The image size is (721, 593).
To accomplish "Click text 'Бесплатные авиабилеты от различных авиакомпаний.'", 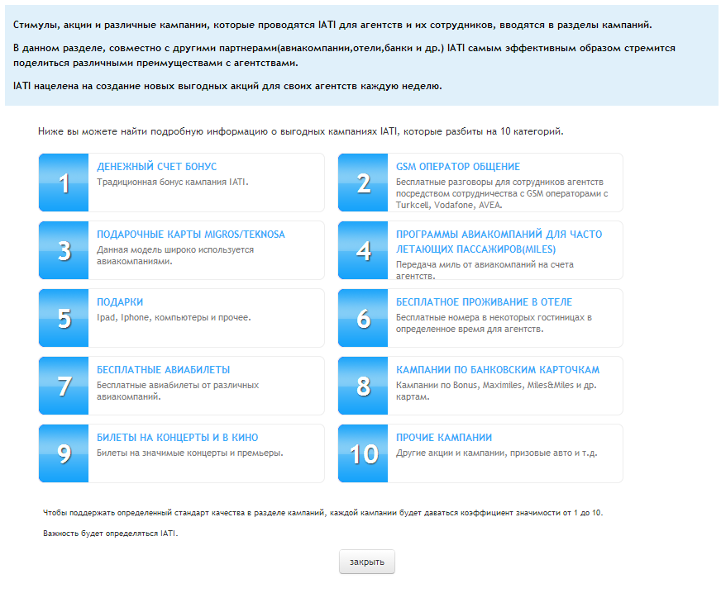I will pyautogui.click(x=178, y=391).
